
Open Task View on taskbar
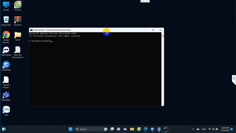coord(112,129)
